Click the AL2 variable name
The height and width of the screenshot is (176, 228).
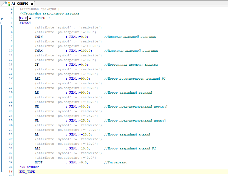[x=38, y=148]
